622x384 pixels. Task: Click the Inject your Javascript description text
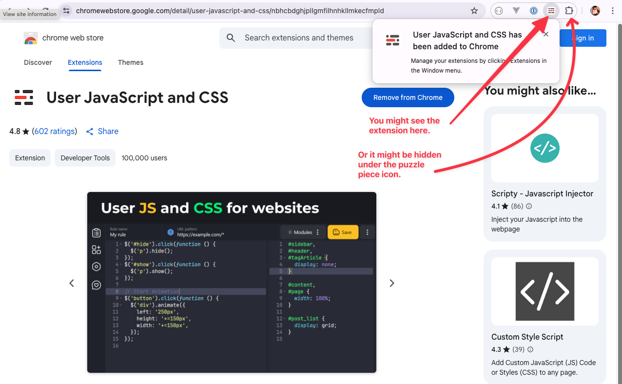click(x=537, y=224)
